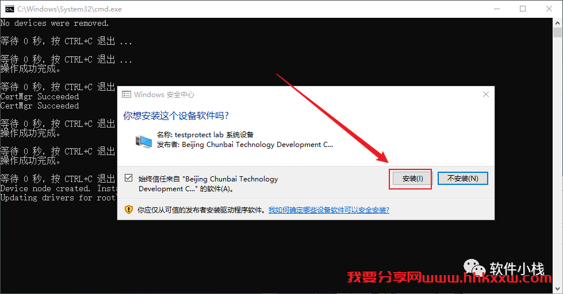
Task: Close the Windows 安全中心 dialog
Action: (486, 94)
